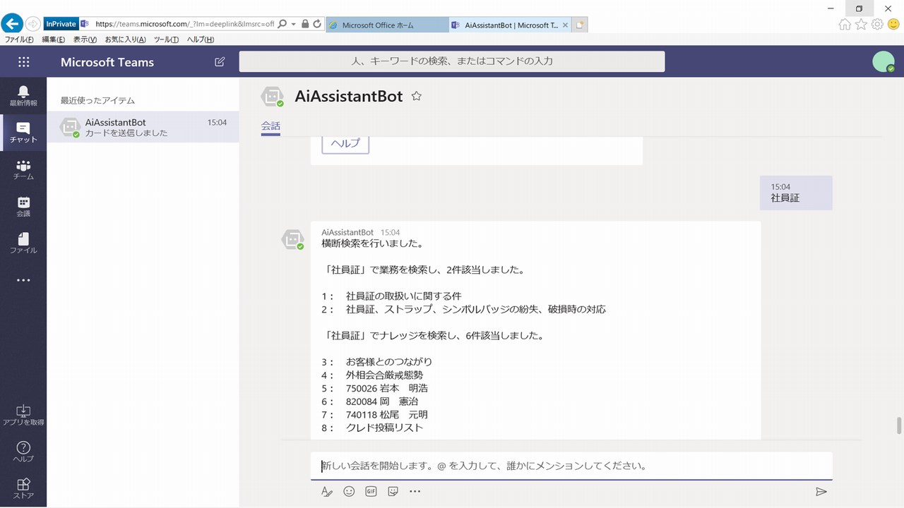The height and width of the screenshot is (508, 904).
Task: Open the 編集(E) menu
Action: click(53, 40)
